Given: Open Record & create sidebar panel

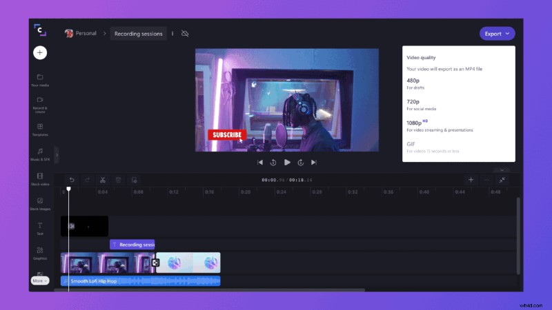Looking at the screenshot, I should (40, 105).
